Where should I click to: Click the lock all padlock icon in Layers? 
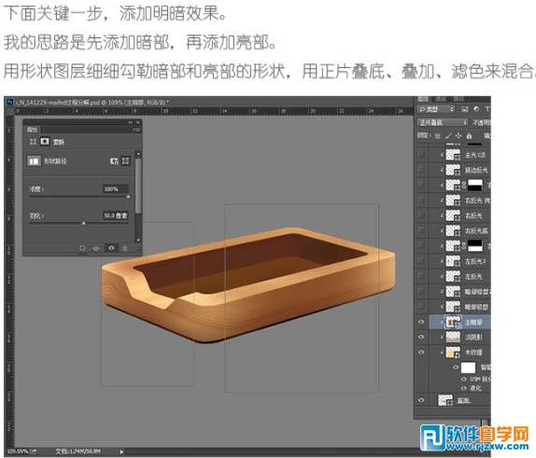click(470, 136)
